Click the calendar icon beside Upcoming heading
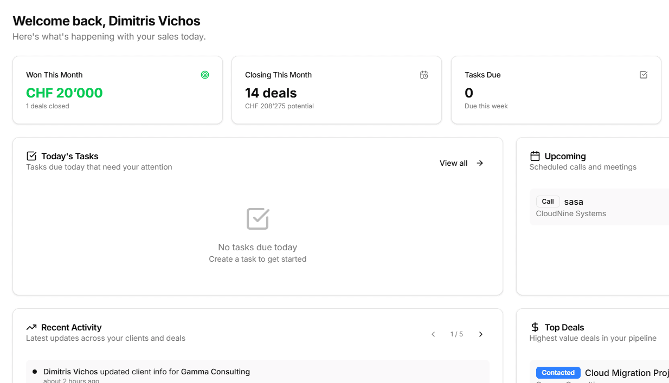669x383 pixels. 535,155
